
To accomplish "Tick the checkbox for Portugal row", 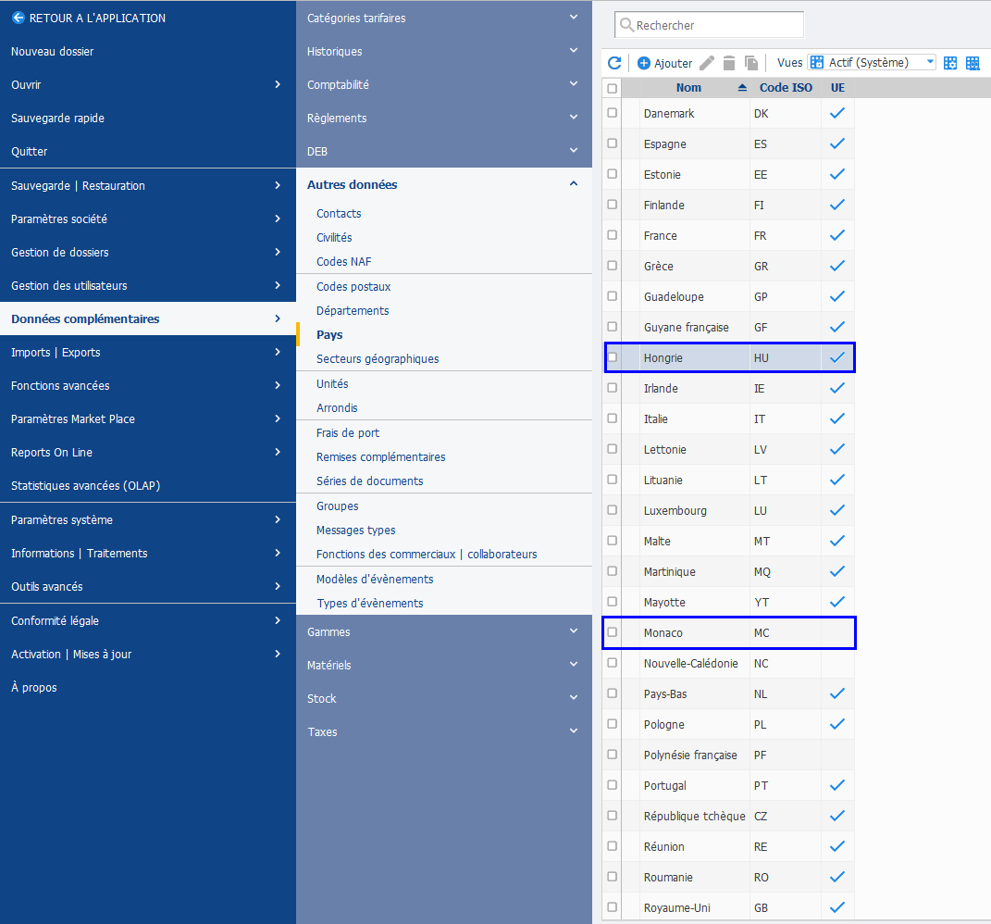I will tap(612, 785).
